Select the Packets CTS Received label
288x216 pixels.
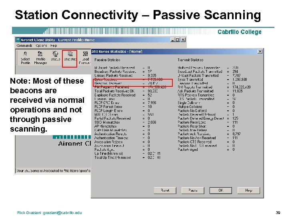coord(194,142)
